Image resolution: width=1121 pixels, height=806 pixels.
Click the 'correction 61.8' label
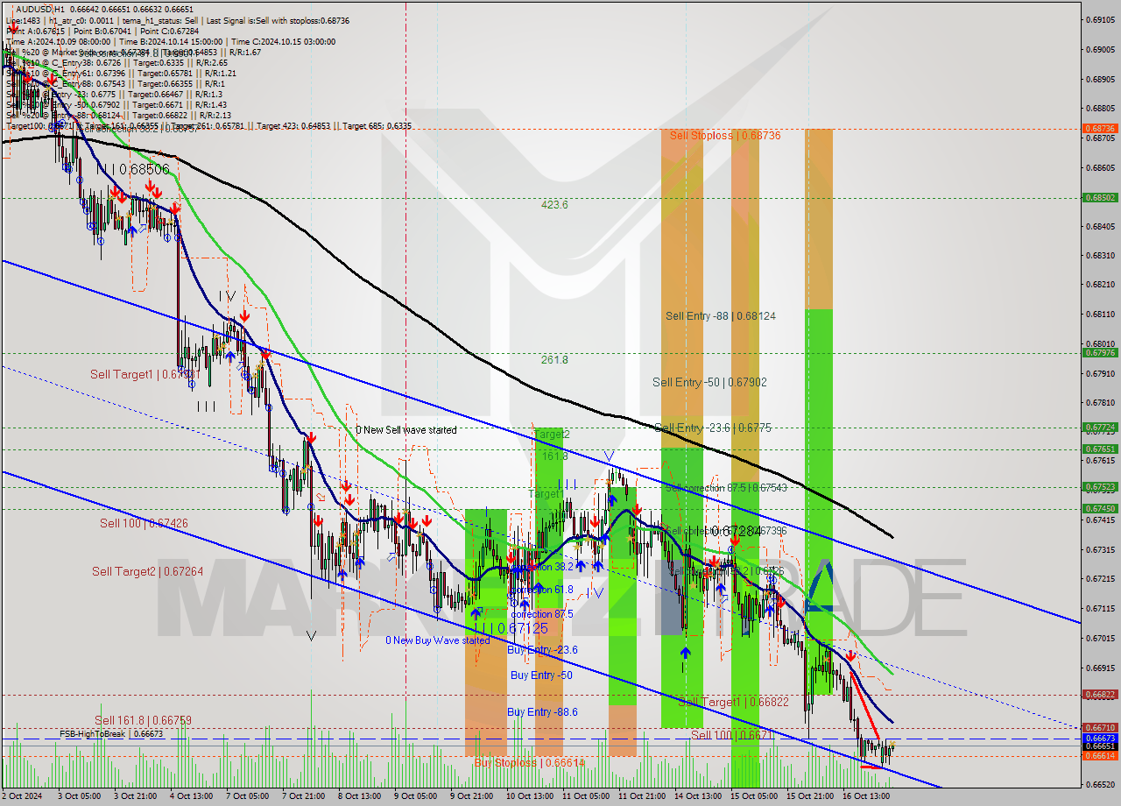(x=541, y=590)
